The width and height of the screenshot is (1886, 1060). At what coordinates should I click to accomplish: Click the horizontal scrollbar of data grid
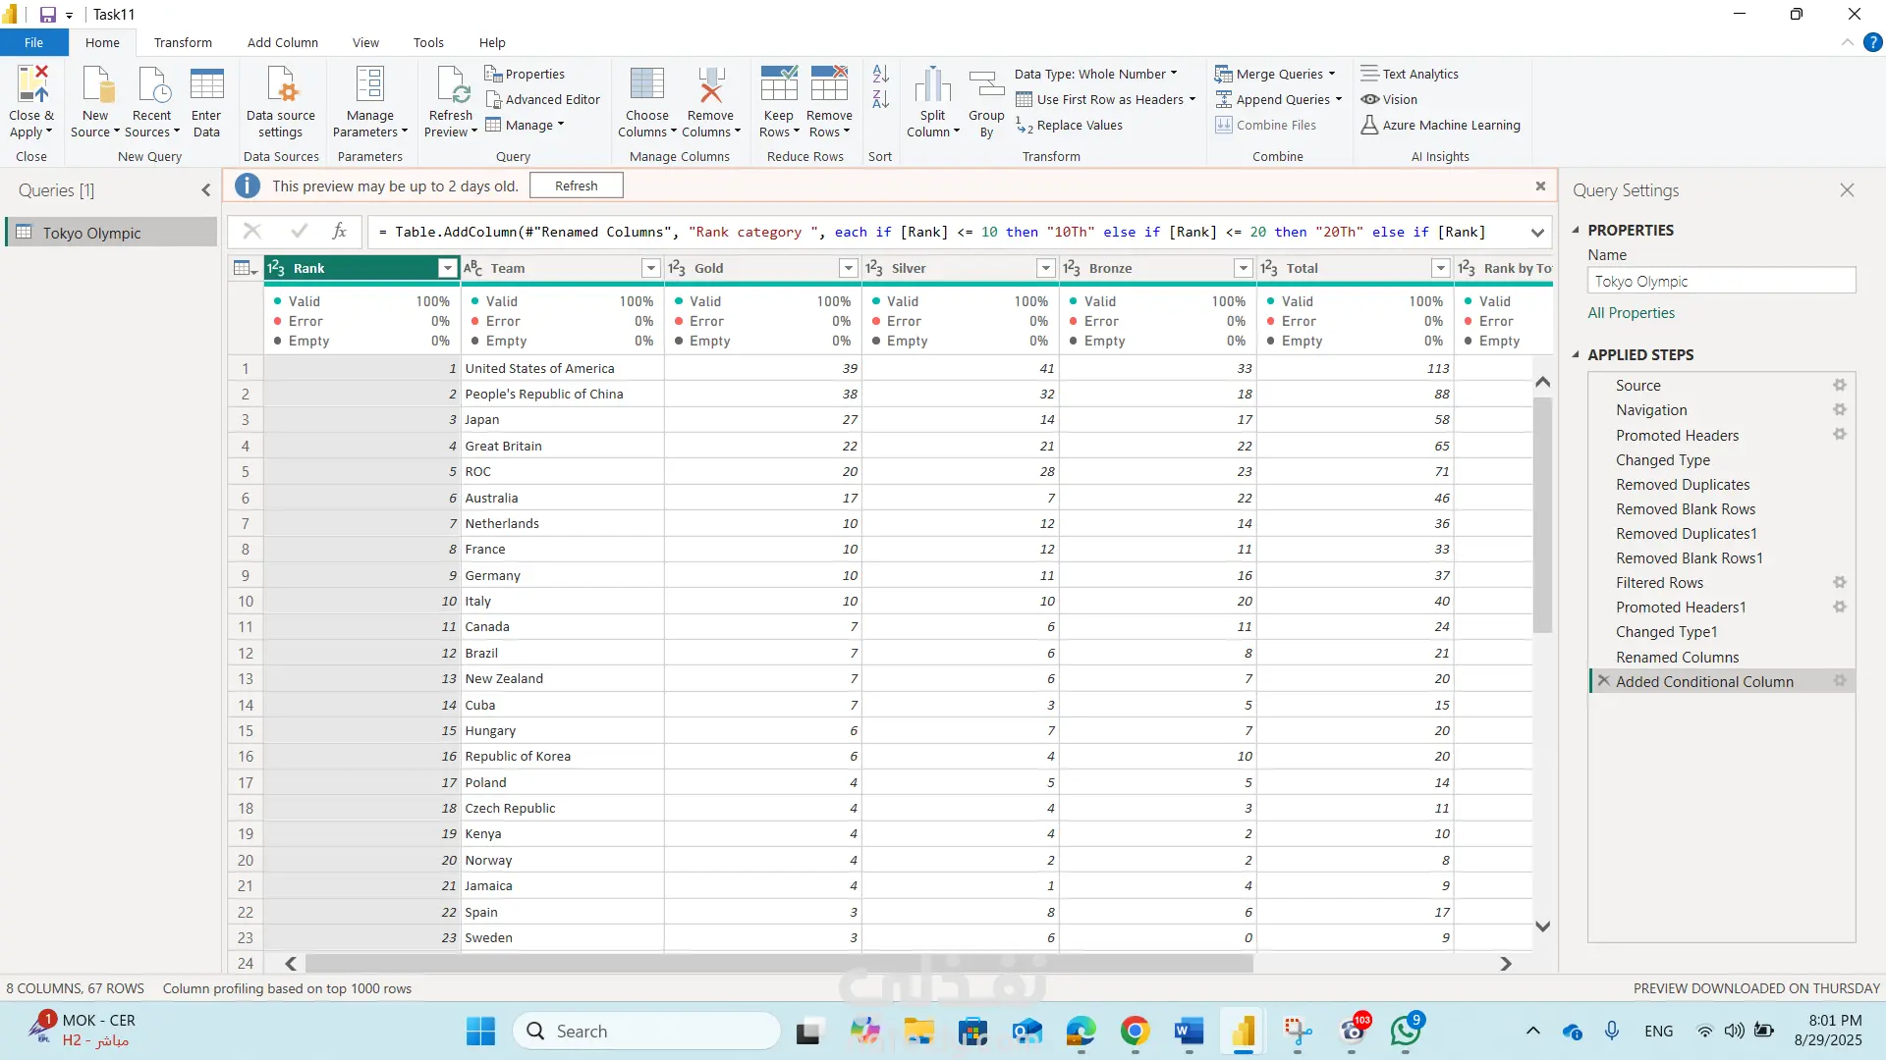tap(778, 964)
